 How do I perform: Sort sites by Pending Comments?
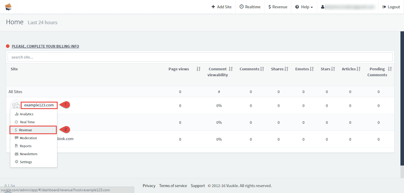coord(390,69)
